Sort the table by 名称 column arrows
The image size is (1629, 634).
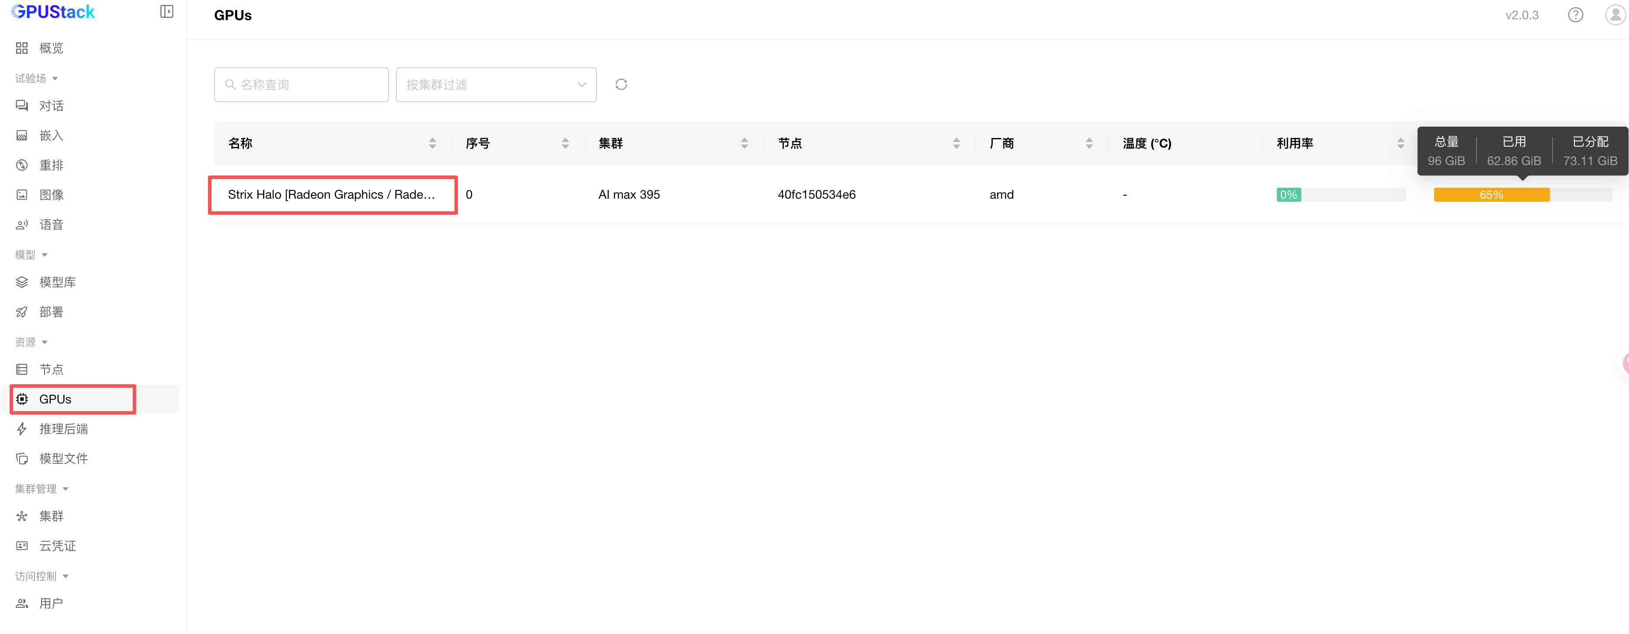click(x=433, y=144)
